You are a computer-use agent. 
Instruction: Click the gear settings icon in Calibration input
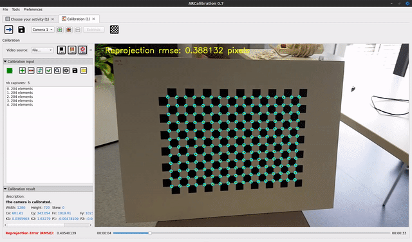tap(66, 70)
